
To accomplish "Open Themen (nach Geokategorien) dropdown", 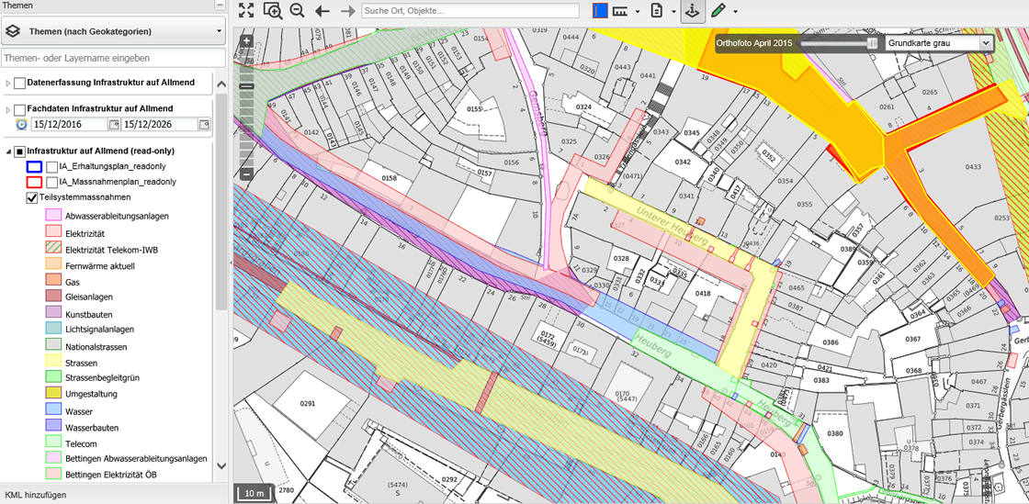I will (113, 31).
